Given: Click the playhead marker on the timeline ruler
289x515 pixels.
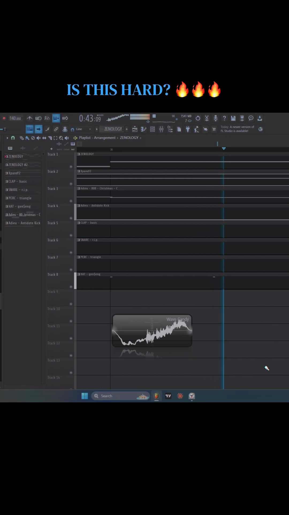Looking at the screenshot, I should (x=224, y=148).
